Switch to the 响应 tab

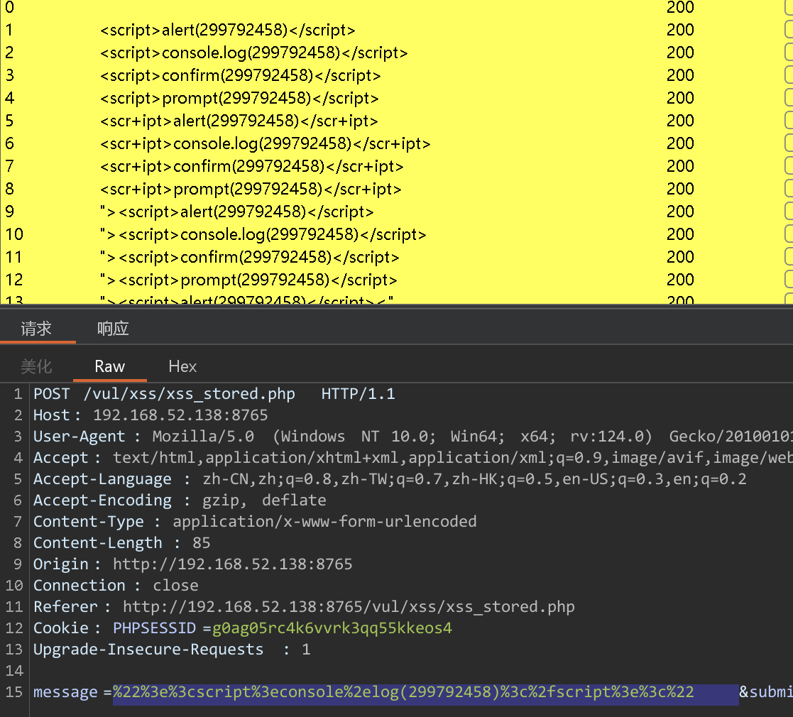(113, 329)
